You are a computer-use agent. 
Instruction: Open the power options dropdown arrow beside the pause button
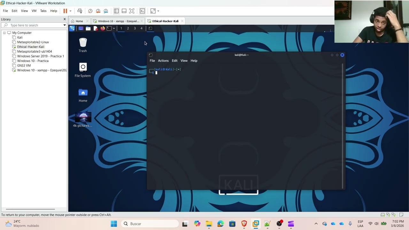[x=70, y=11]
